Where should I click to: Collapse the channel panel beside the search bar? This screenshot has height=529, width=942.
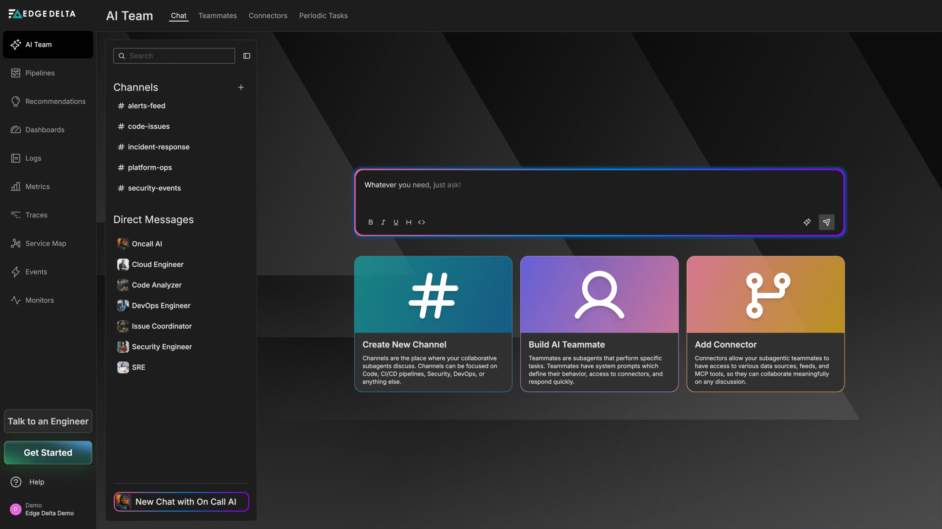246,55
